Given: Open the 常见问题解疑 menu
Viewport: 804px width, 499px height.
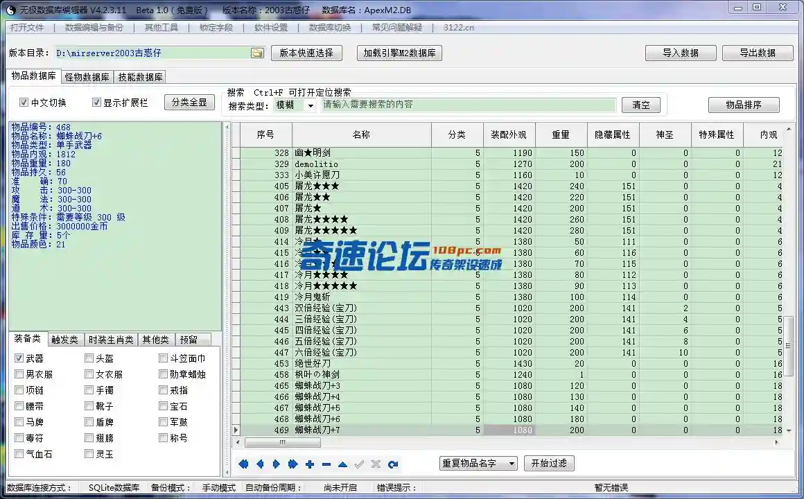Looking at the screenshot, I should [x=397, y=27].
